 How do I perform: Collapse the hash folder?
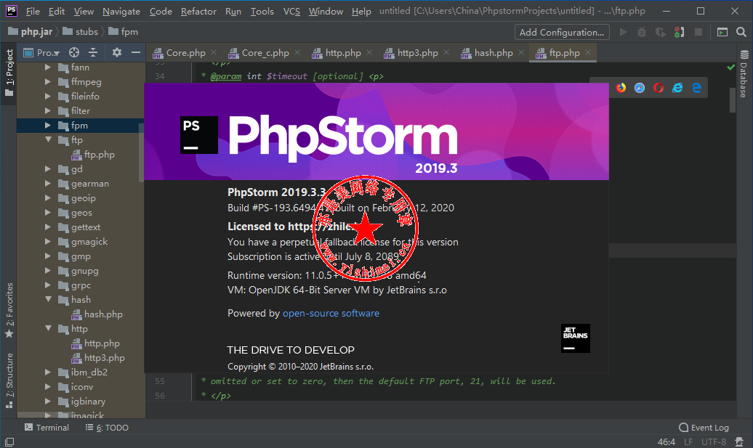(x=48, y=299)
